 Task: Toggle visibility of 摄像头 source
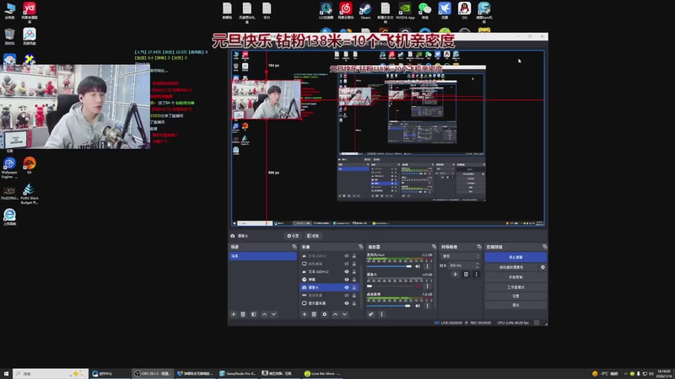345,287
